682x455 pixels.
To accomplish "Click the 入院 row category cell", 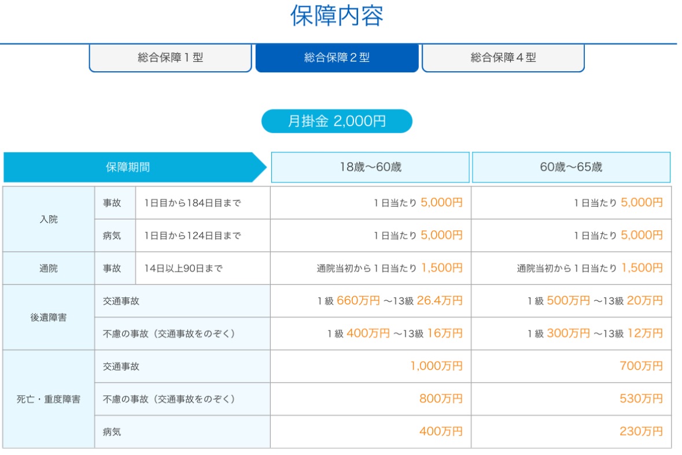I will click(49, 219).
